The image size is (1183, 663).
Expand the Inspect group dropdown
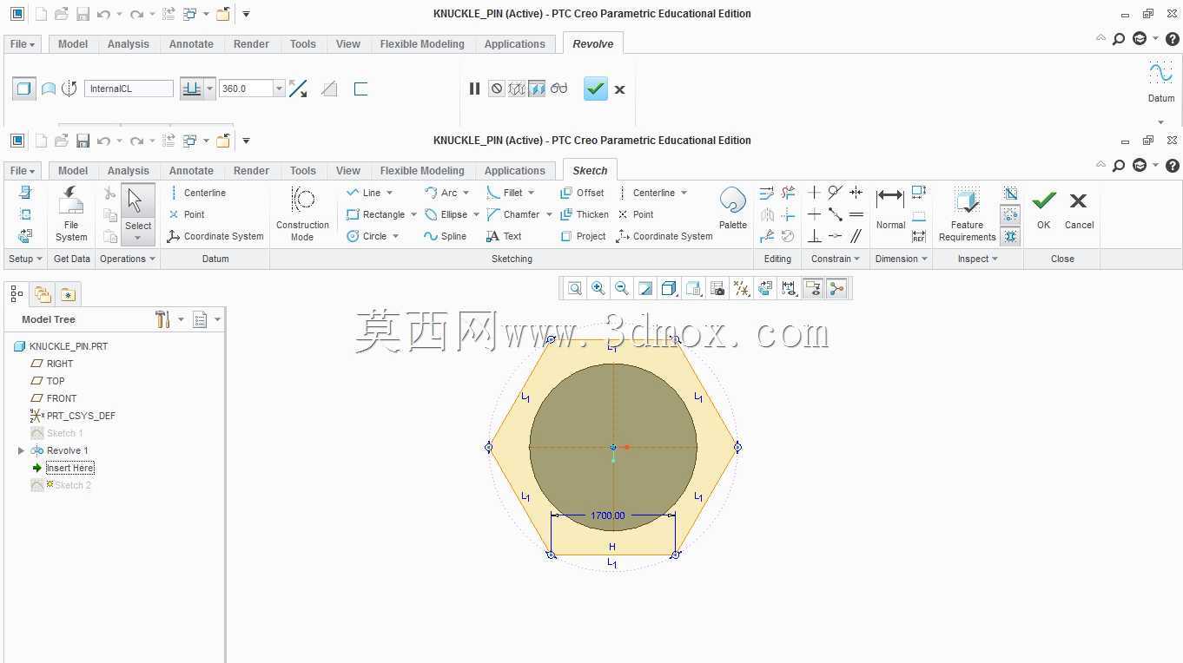pos(978,259)
